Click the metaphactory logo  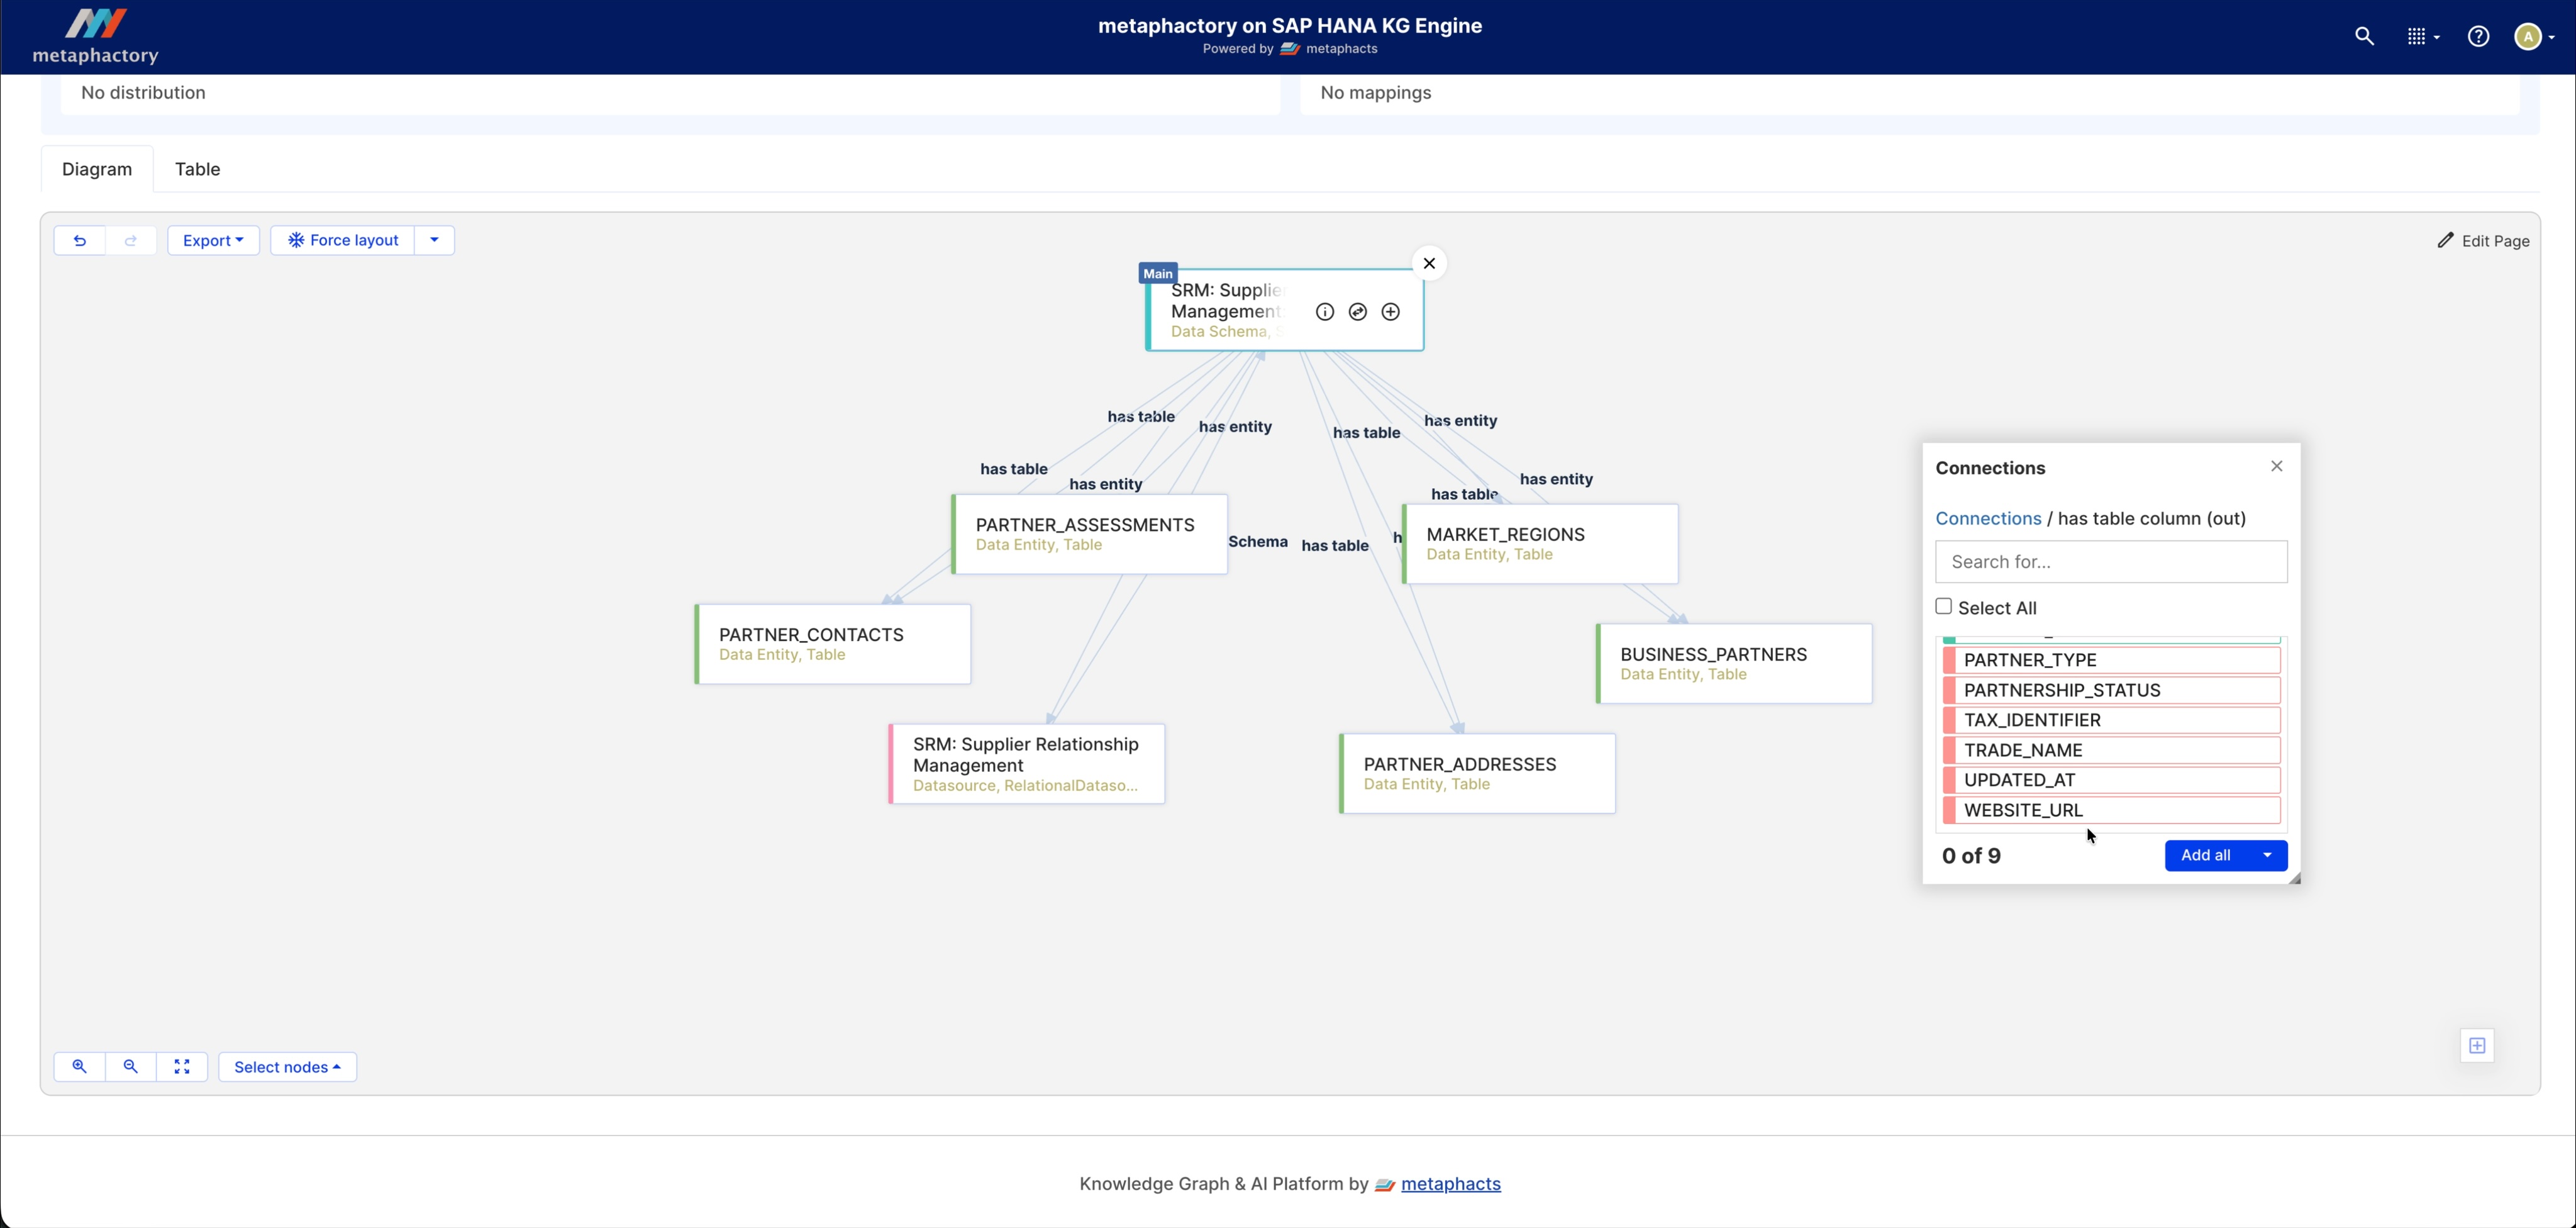pyautogui.click(x=96, y=37)
